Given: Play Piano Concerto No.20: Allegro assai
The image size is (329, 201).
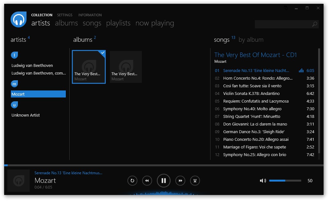Looking at the screenshot, I should [x=264, y=139].
